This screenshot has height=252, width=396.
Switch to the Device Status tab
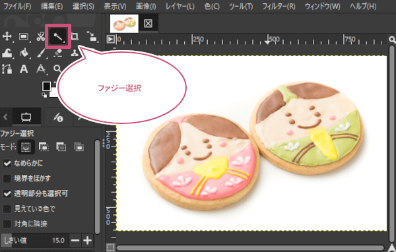pos(58,117)
